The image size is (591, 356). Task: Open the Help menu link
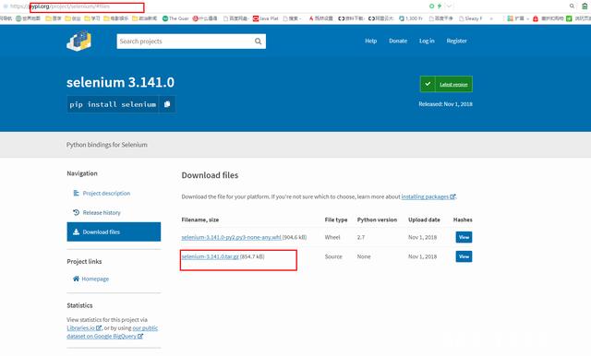tap(371, 41)
